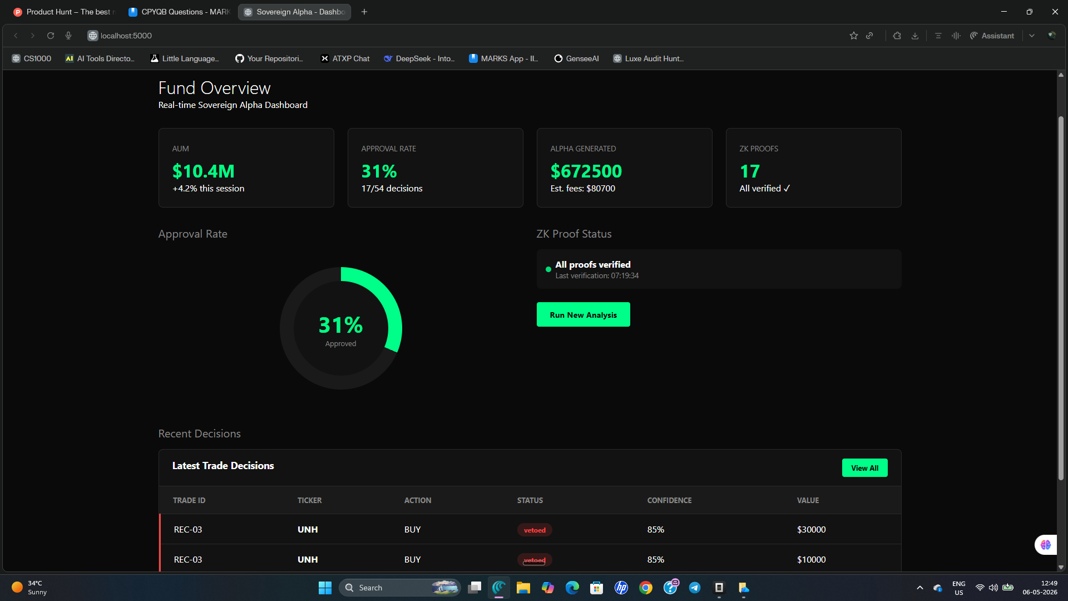Viewport: 1068px width, 601px height.
Task: Expand the chevron next to Assistant
Action: tap(1032, 36)
